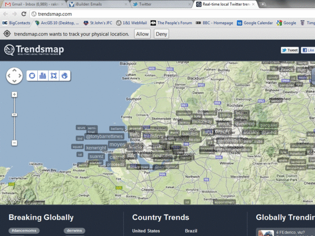Click the Facebook Like button
Viewport: 315px width, 236px height.
[x=308, y=50]
